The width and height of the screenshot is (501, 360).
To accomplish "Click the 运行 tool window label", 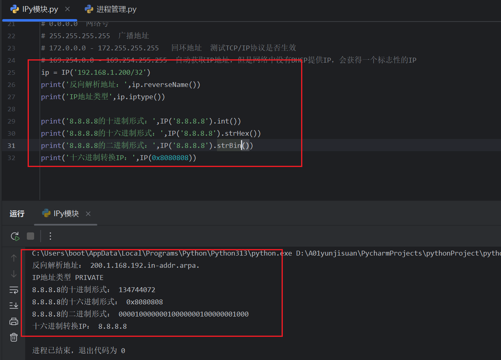I will [x=17, y=213].
